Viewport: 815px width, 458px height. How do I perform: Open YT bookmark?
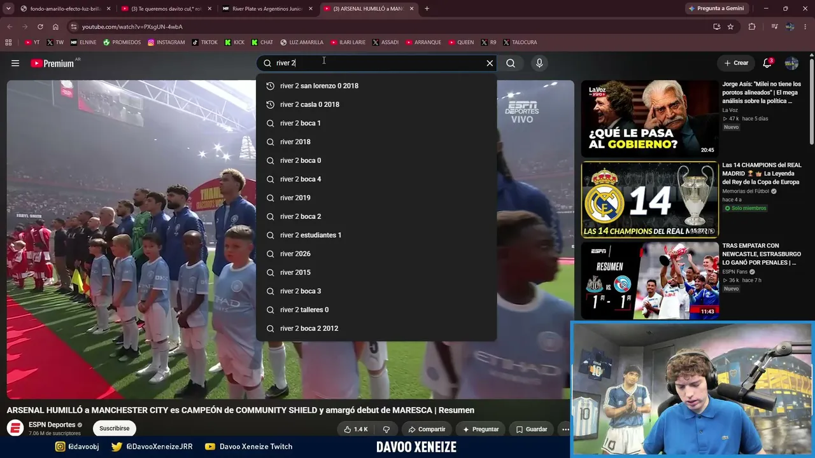[32, 43]
